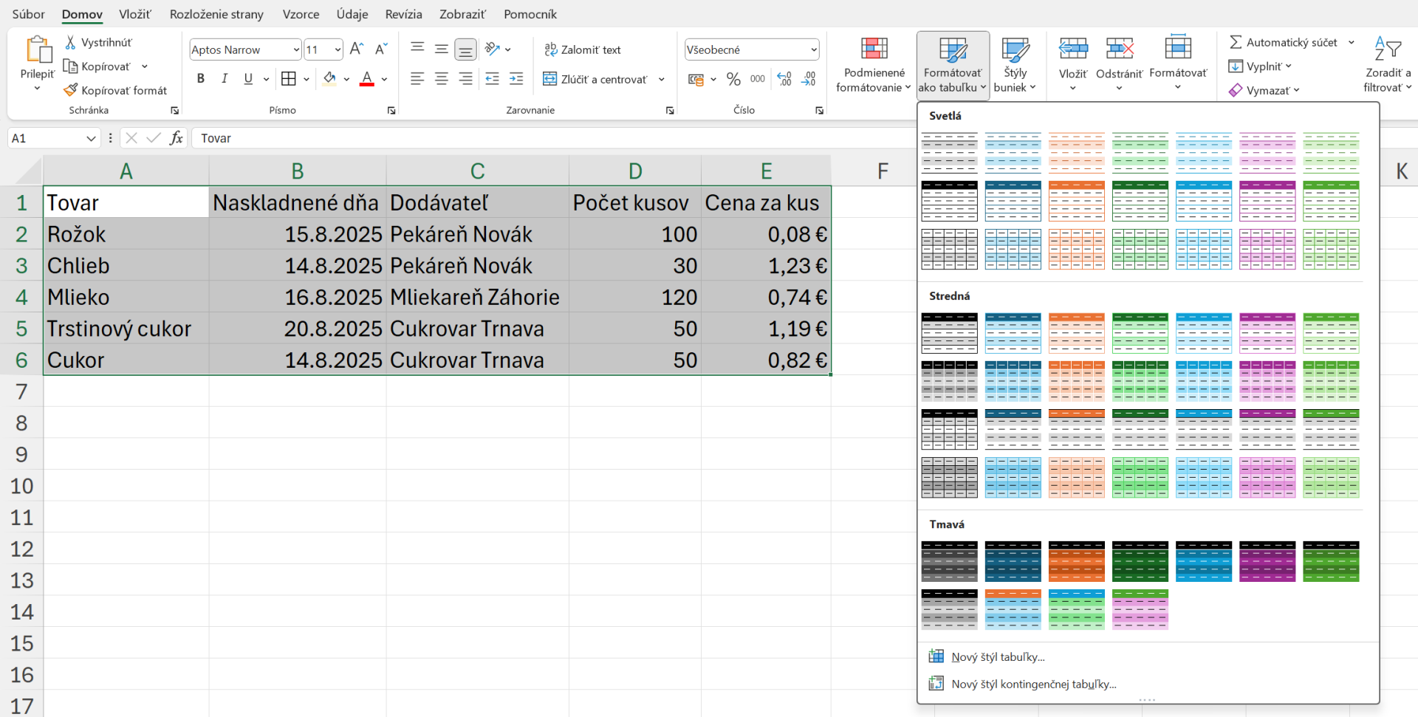This screenshot has height=717, width=1418.
Task: Collapse the Formátovať ako tabuľku dropdown
Action: coord(953,65)
